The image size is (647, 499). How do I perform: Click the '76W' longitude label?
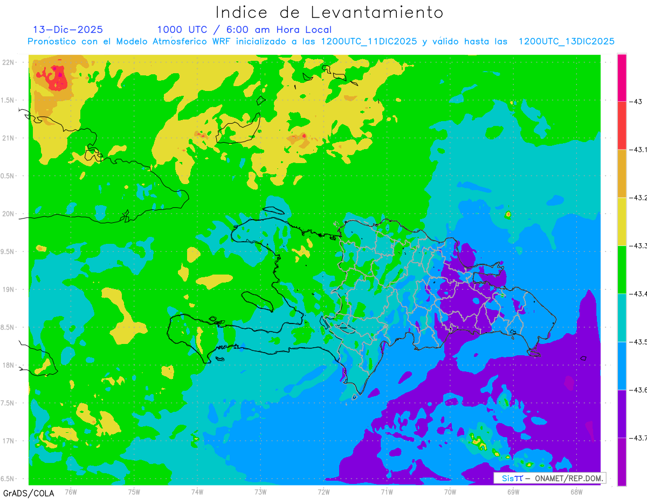[71, 491]
